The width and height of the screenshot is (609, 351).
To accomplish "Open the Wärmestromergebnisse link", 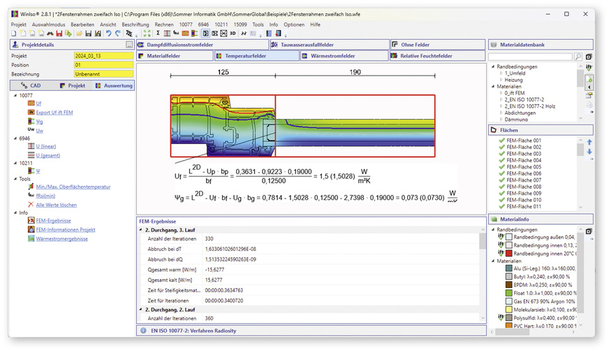I will pos(61,238).
